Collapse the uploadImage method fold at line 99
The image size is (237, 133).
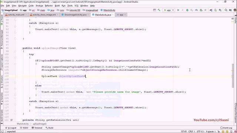coord(15,51)
